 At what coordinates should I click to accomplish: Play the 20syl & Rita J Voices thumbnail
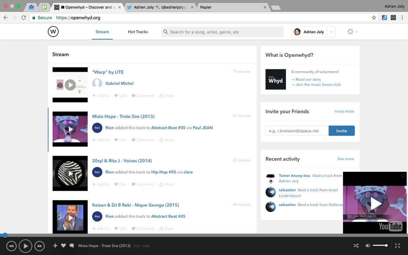(x=70, y=173)
